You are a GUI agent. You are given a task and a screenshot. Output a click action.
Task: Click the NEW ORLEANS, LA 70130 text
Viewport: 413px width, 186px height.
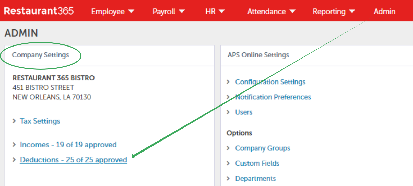[52, 97]
